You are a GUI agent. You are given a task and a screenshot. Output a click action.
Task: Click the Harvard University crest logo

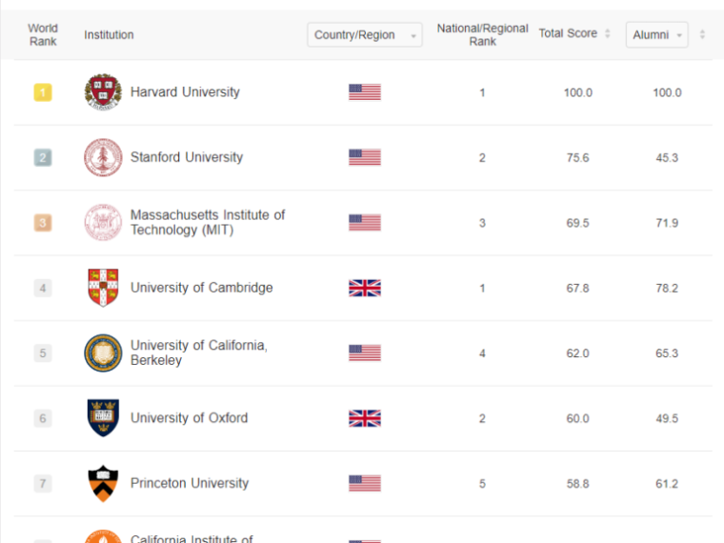(x=103, y=91)
